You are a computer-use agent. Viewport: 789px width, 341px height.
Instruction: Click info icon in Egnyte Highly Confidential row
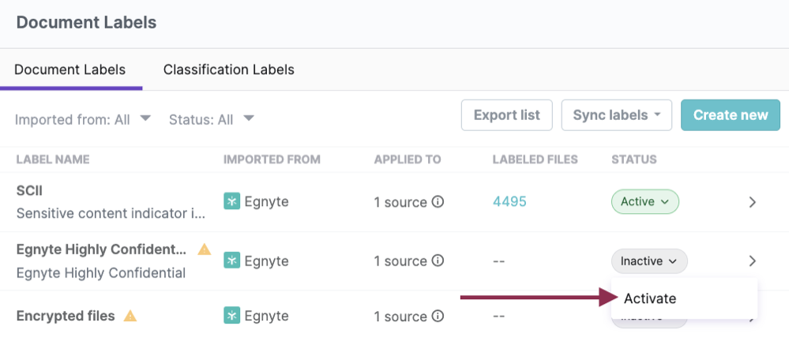[438, 260]
